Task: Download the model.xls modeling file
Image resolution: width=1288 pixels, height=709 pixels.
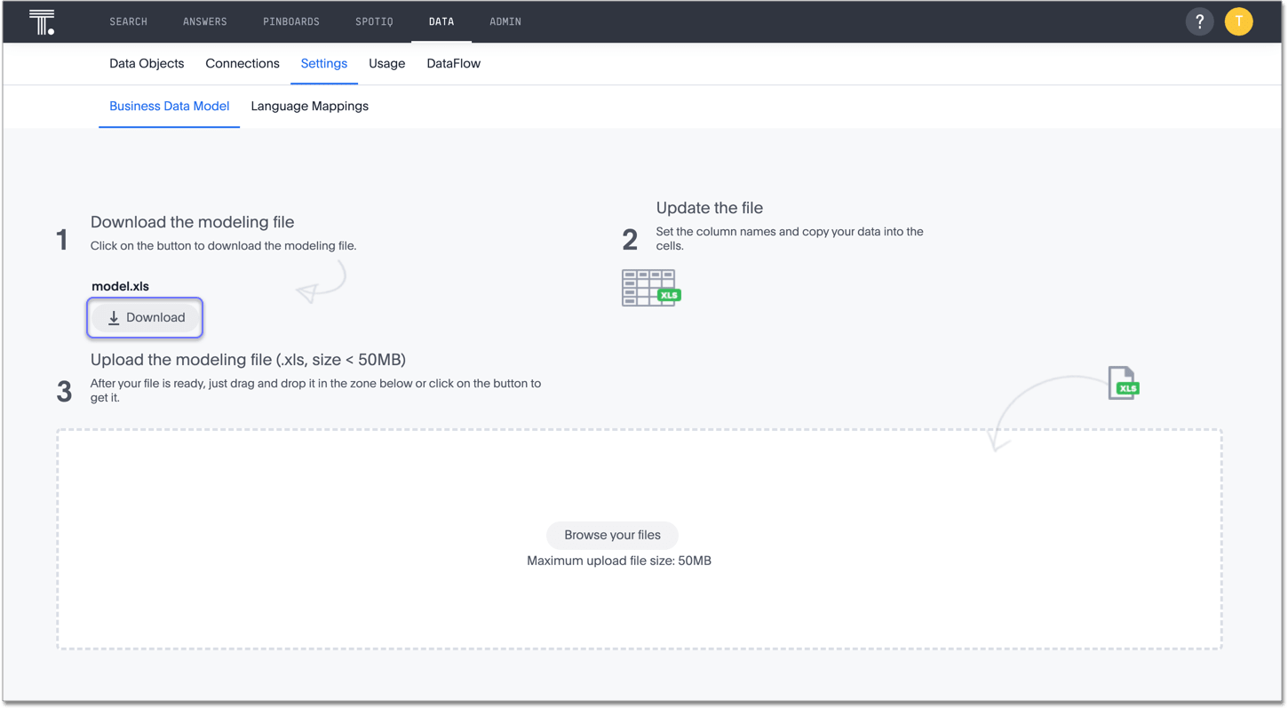Action: [146, 318]
